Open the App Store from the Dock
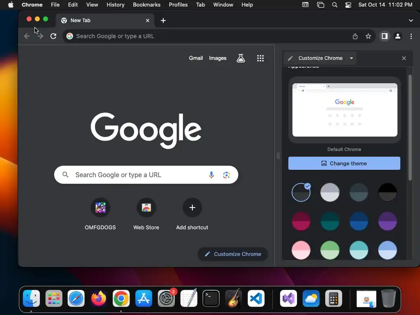The height and width of the screenshot is (315, 420). tap(144, 299)
